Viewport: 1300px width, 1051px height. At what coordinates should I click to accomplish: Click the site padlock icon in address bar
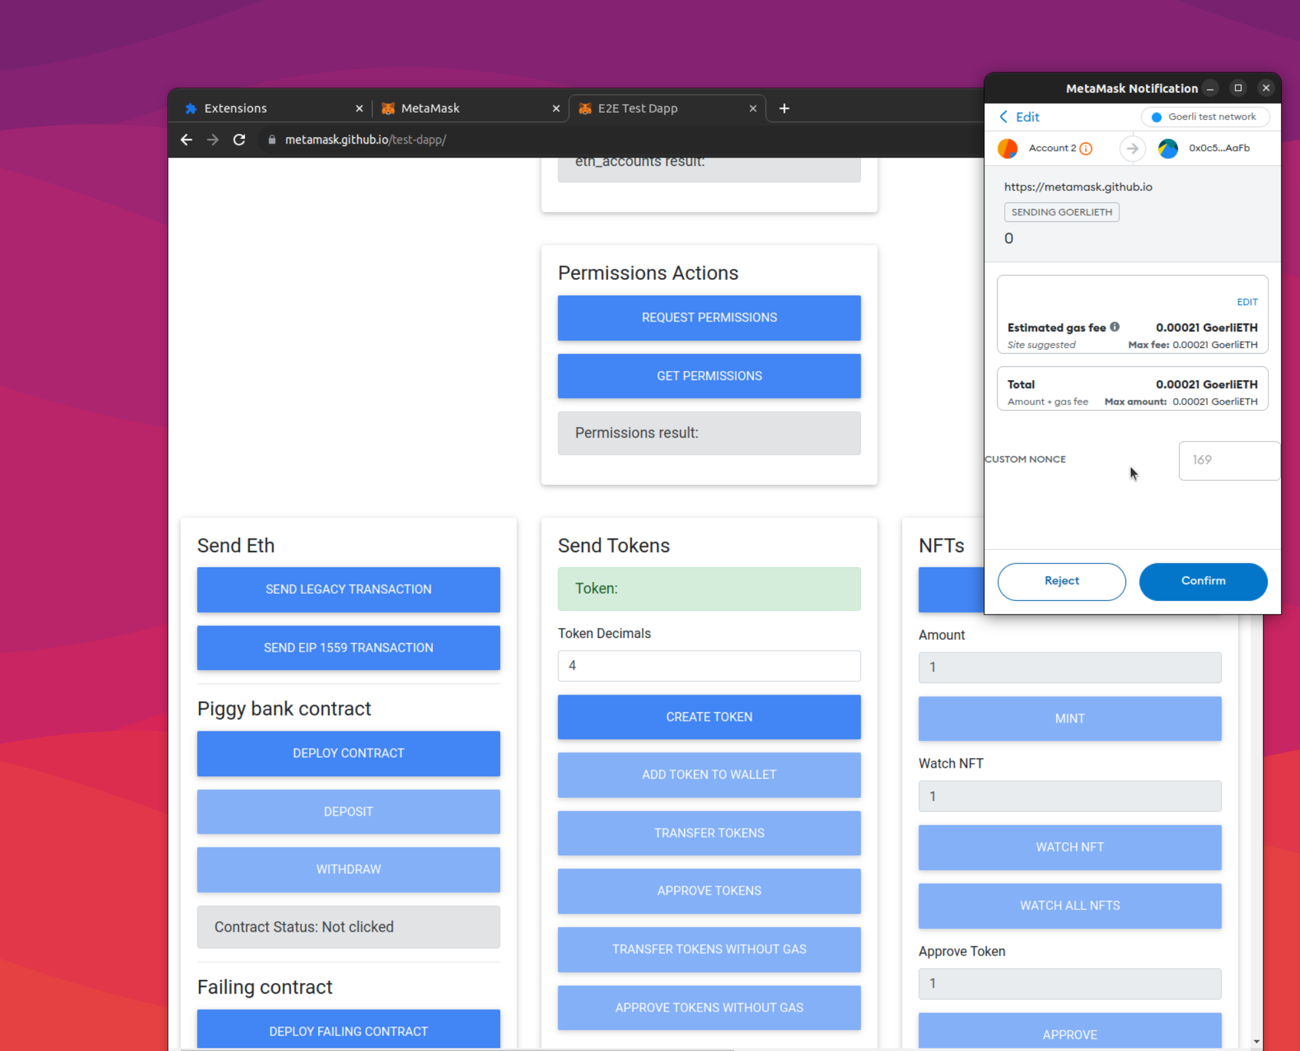271,140
